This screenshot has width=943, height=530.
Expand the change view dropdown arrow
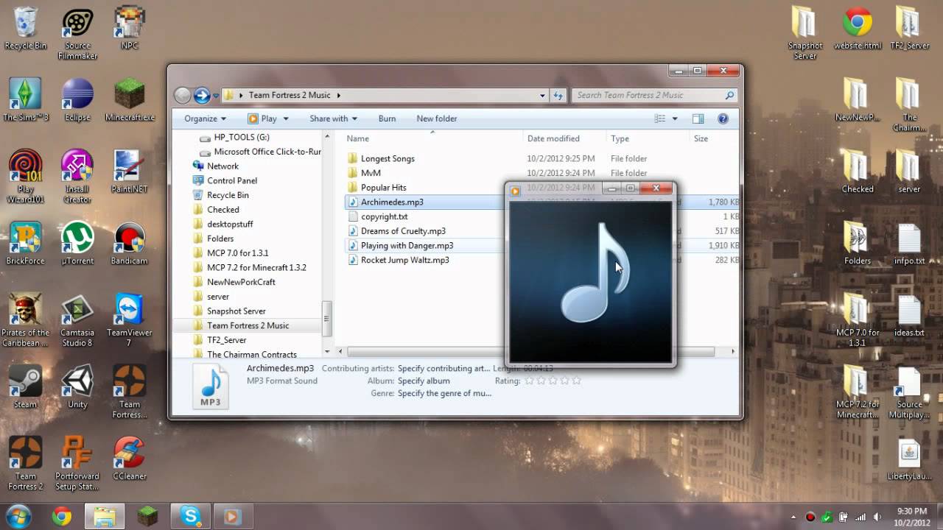[674, 119]
